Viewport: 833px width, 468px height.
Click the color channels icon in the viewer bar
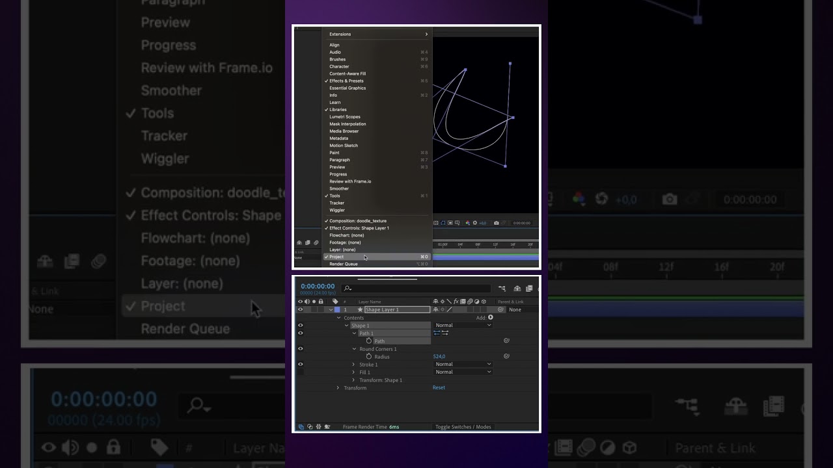[467, 223]
